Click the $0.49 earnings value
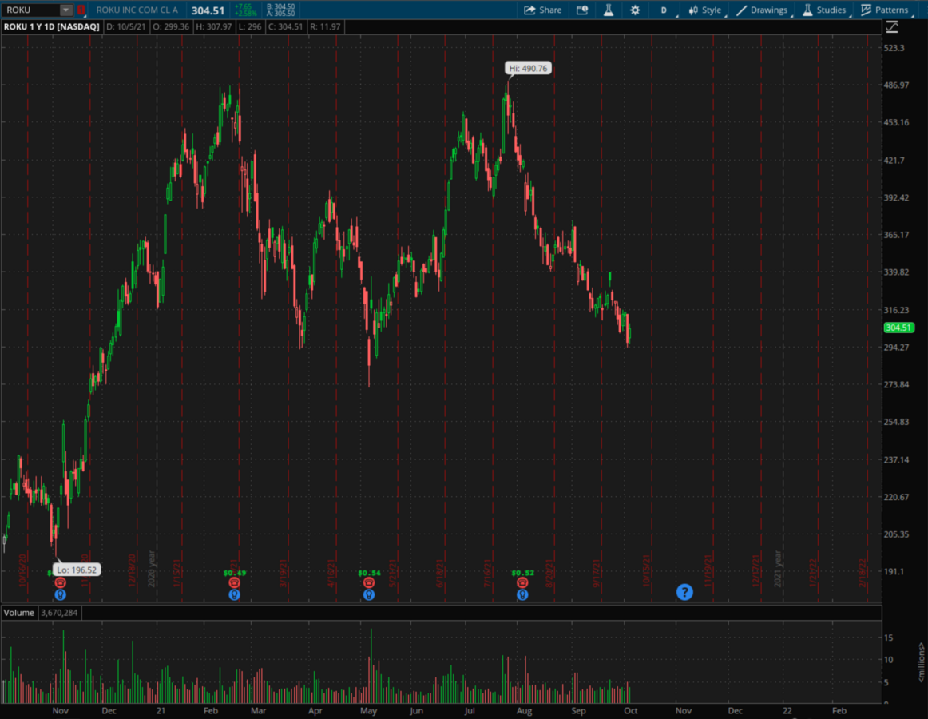 pos(235,573)
